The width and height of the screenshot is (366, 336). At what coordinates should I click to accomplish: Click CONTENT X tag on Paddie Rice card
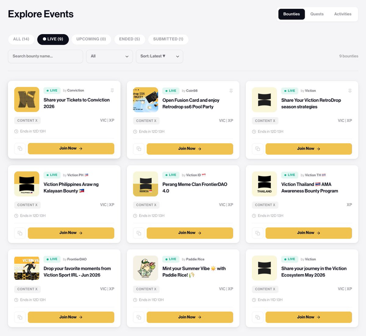pos(146,289)
